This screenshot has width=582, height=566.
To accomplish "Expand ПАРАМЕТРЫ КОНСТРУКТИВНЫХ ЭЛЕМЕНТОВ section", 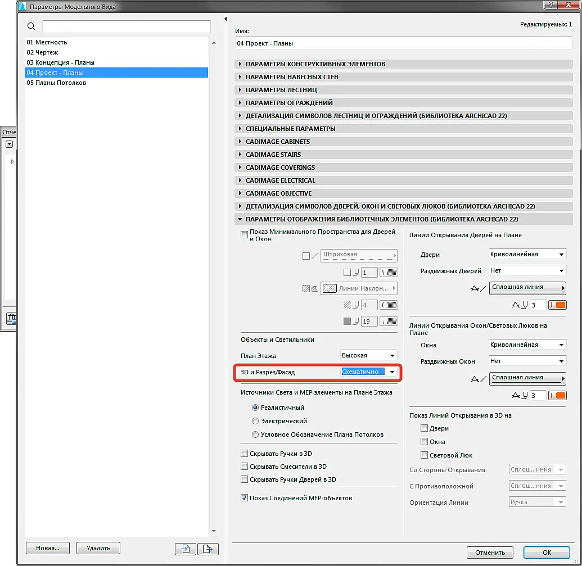I will coord(404,64).
